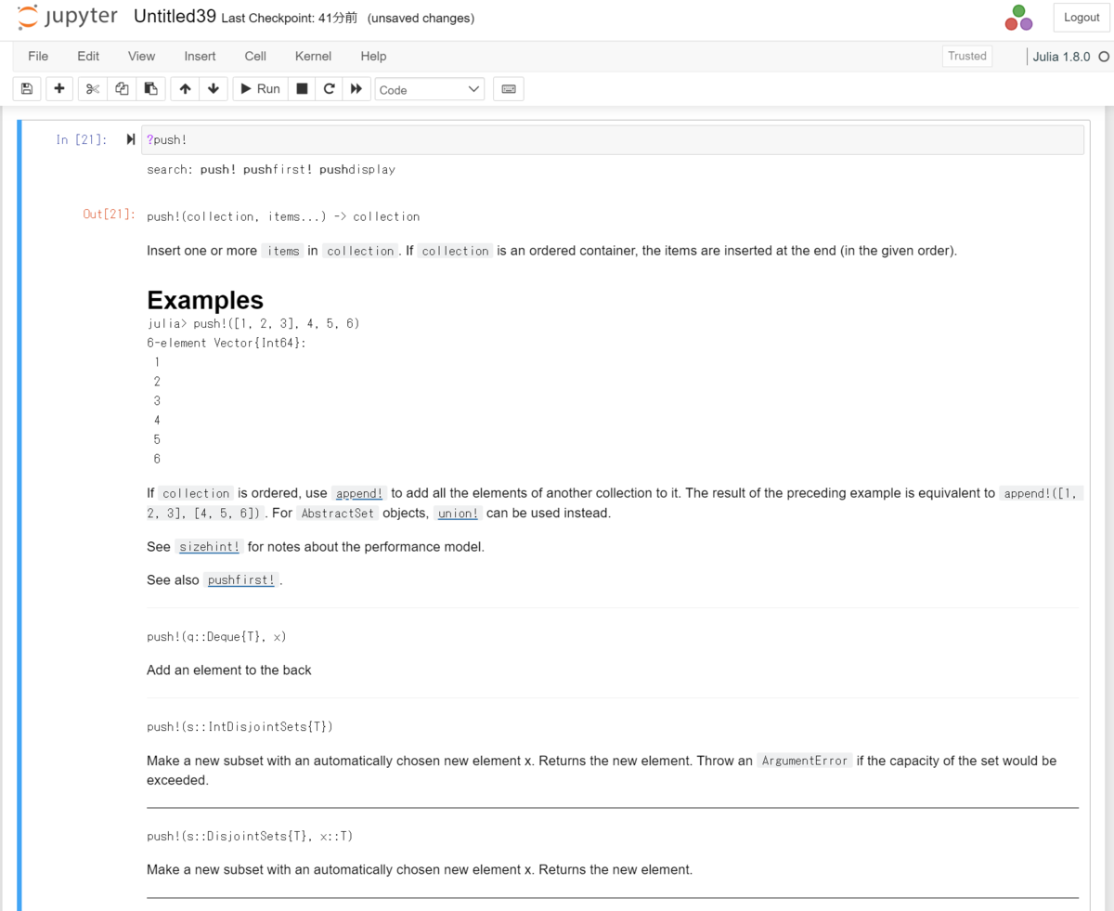Image resolution: width=1114 pixels, height=911 pixels.
Task: Open the Cell menu
Action: point(255,56)
